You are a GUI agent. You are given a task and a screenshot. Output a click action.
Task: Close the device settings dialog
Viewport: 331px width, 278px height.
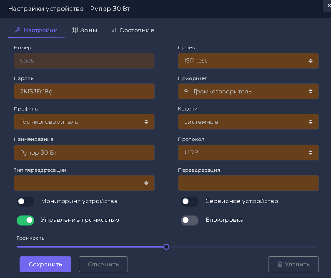(328, 6)
